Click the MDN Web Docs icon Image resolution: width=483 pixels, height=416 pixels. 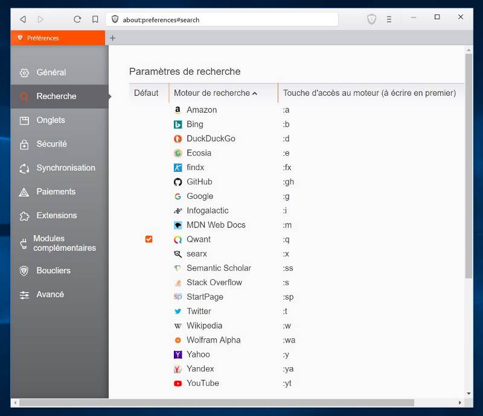pos(178,225)
